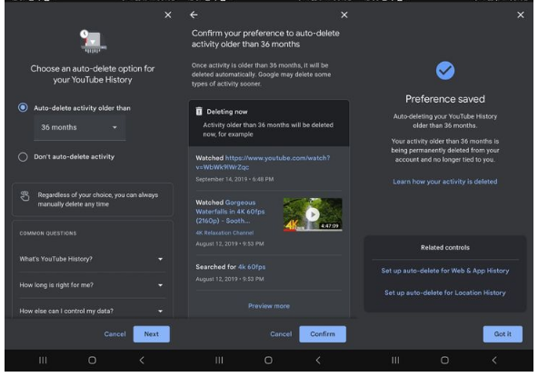
Task: Click the COMMON QUESTIONS heading
Action: tap(48, 233)
